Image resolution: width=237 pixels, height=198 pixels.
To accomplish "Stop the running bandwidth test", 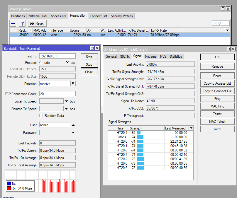I will [x=89, y=64].
